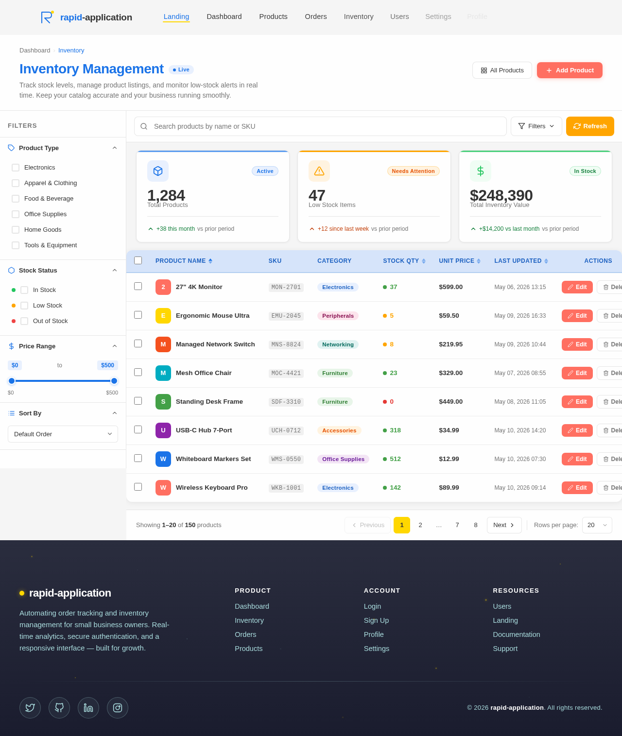Click the dollar sign icon on Inventory Value card
The width and height of the screenshot is (622, 736).
coord(481,171)
